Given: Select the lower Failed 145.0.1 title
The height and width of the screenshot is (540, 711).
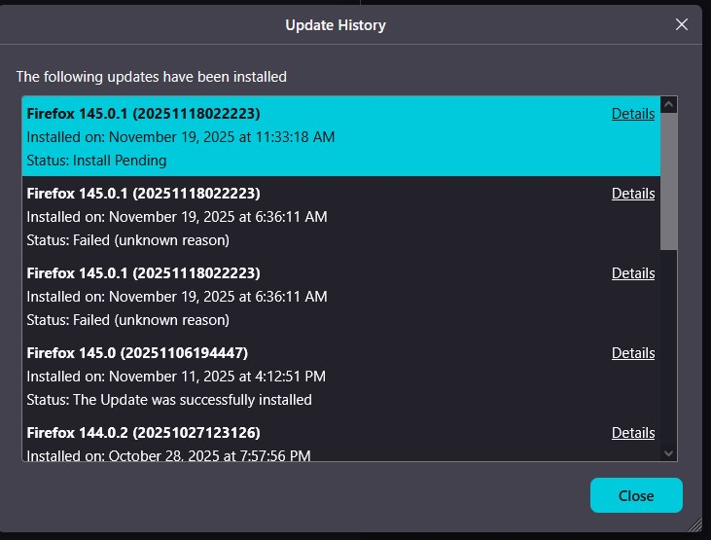Looking at the screenshot, I should 143,273.
